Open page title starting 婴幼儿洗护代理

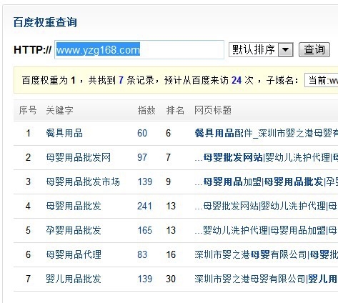[x=266, y=230]
